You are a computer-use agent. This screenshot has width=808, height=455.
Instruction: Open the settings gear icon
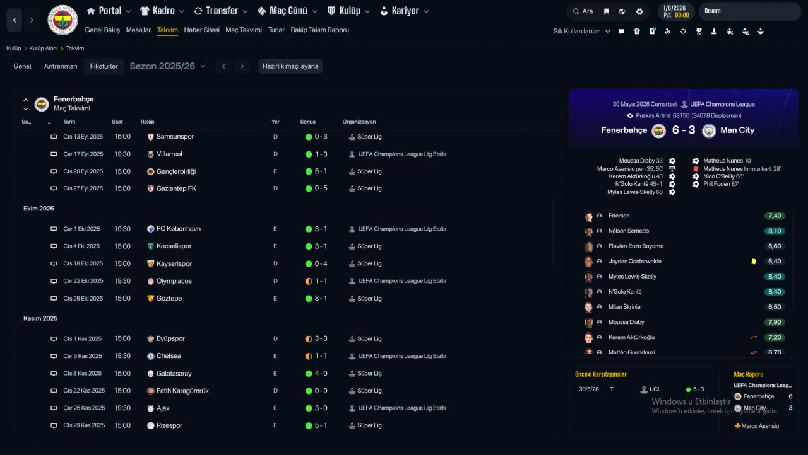click(x=639, y=11)
